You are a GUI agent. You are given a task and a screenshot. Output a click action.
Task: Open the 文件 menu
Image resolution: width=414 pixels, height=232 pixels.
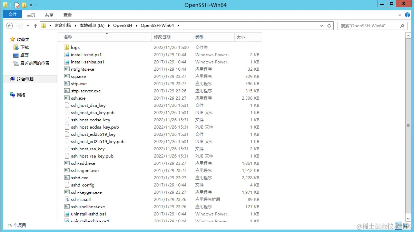point(12,14)
